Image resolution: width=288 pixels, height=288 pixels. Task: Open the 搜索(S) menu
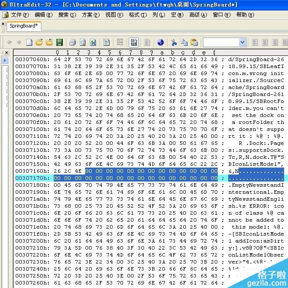click(x=67, y=15)
